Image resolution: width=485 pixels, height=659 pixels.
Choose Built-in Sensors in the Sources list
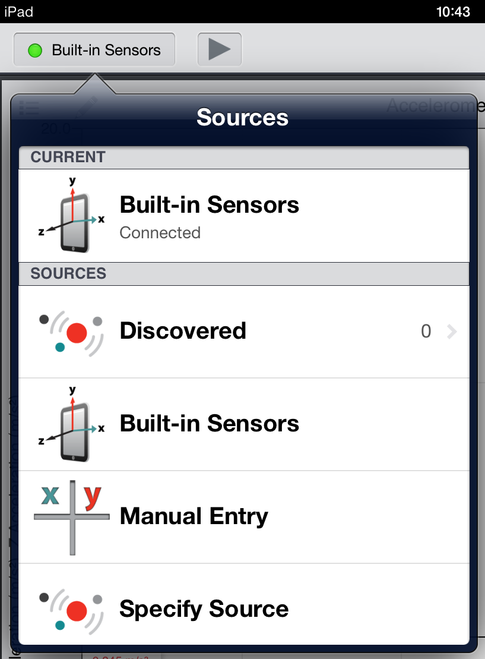click(244, 424)
